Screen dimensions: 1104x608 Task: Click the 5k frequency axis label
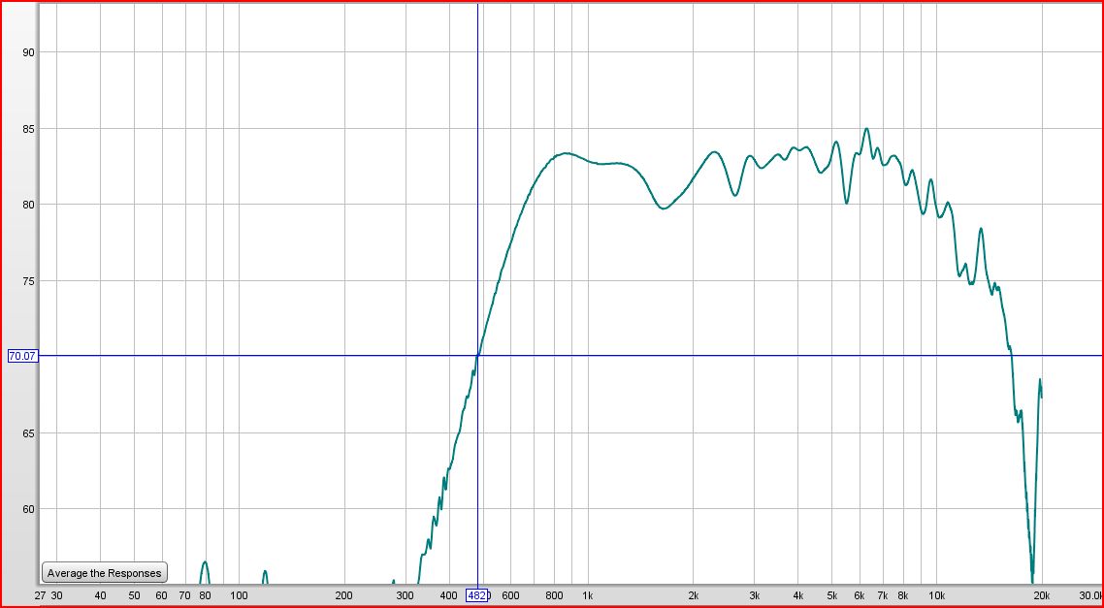832,595
